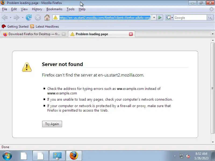Open the forward history dropdown arrow

pyautogui.click(x=23, y=18)
